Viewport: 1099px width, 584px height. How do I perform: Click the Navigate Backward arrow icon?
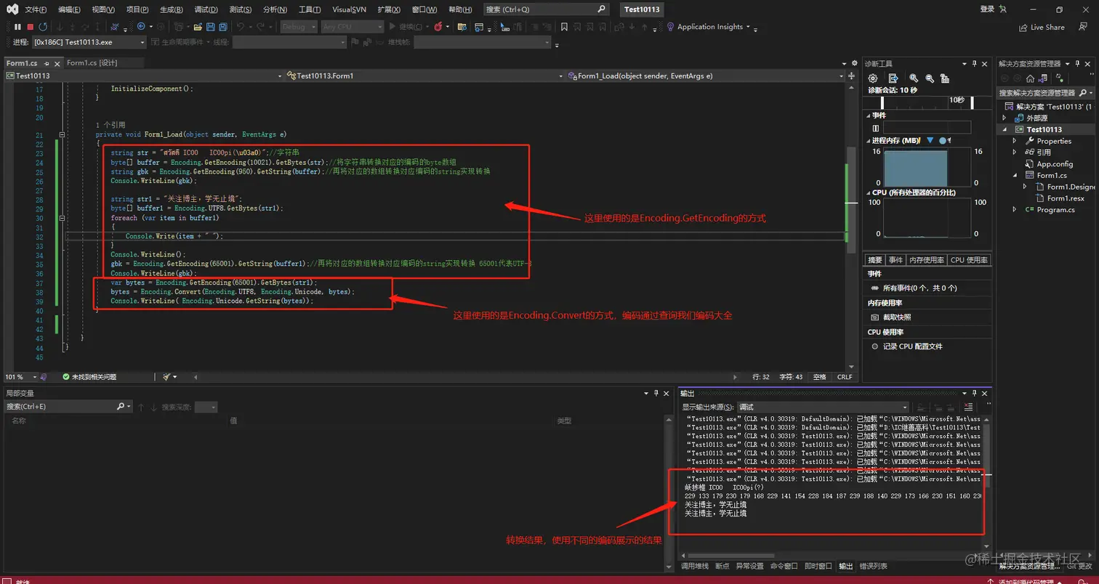point(141,27)
